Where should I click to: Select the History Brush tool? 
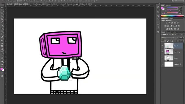point(2,34)
